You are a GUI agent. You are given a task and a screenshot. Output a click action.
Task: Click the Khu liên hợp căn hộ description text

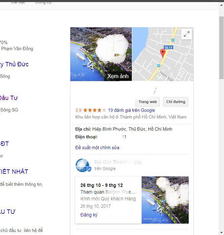pyautogui.click(x=131, y=117)
